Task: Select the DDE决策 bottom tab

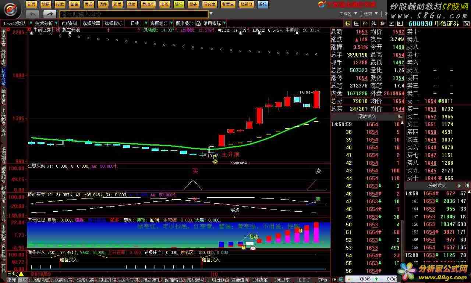Action: point(260,280)
